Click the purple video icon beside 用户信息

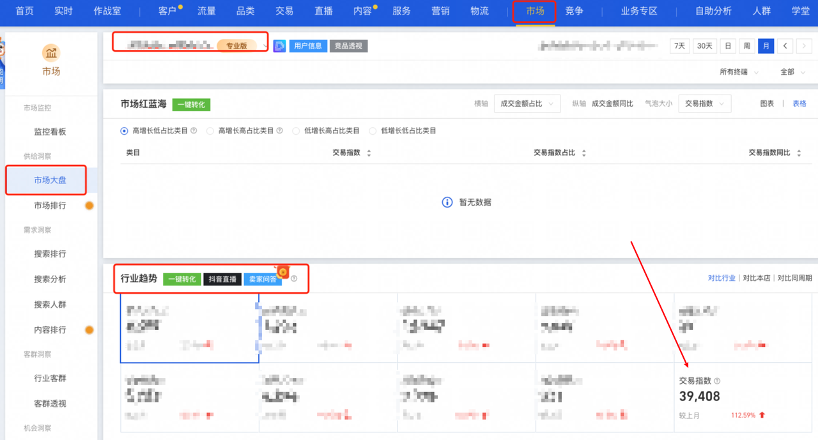coord(279,46)
